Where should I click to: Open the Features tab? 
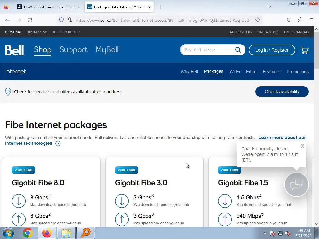point(271,72)
